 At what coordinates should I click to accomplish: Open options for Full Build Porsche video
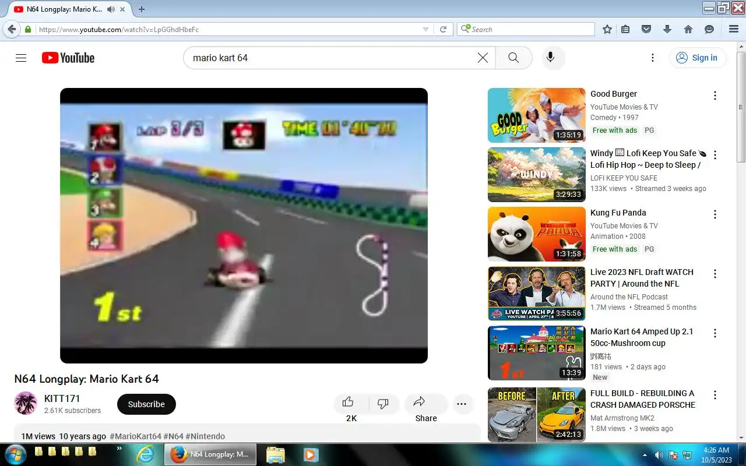click(x=715, y=395)
